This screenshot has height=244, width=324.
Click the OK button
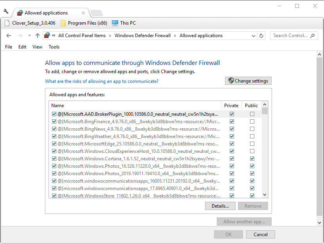[229, 235]
